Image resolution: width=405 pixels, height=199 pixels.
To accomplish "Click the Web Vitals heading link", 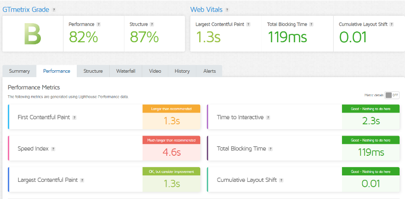I will click(206, 10).
